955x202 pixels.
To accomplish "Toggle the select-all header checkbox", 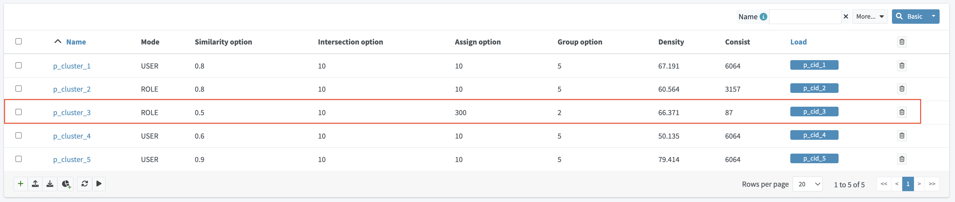I will [x=18, y=41].
